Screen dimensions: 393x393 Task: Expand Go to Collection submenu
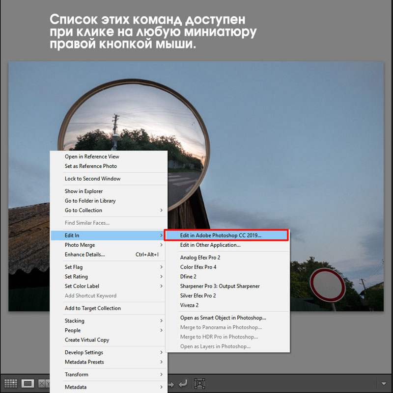109,210
